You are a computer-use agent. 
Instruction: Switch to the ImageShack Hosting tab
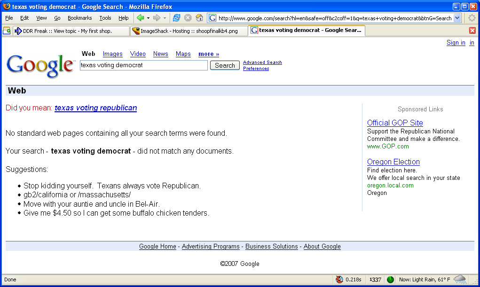(x=189, y=31)
